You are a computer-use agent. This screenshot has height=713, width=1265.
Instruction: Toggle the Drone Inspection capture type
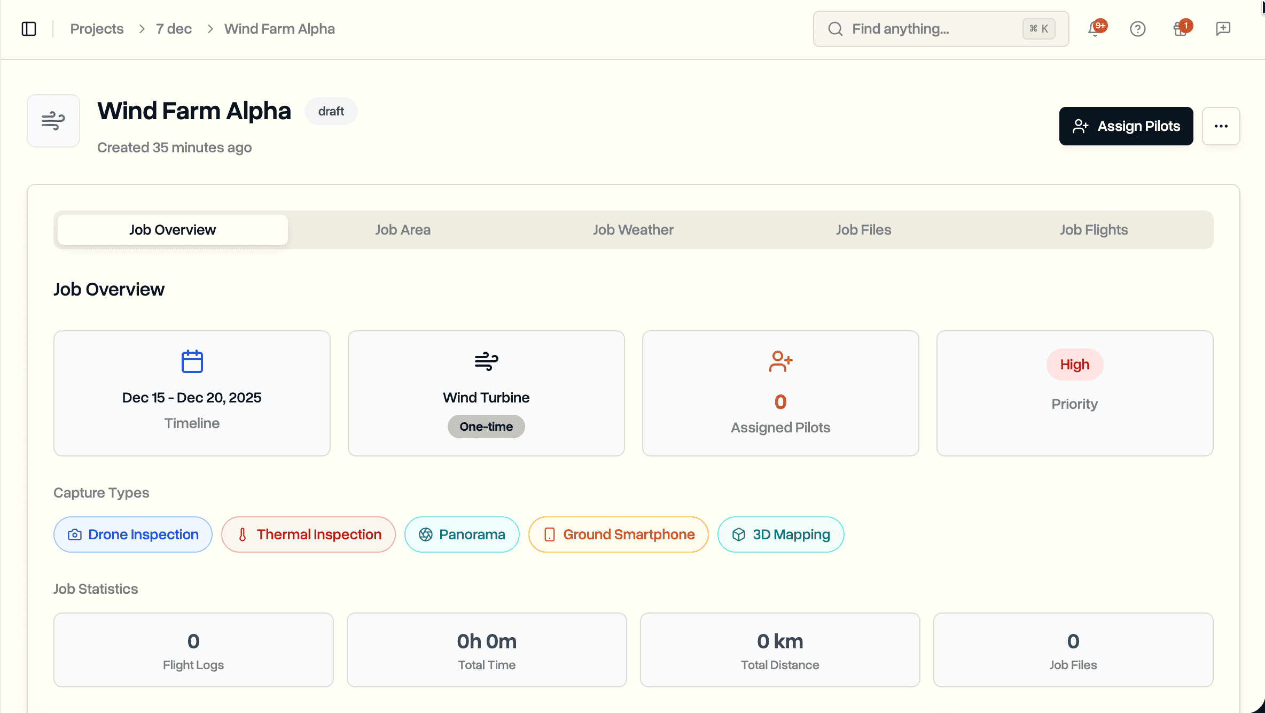click(x=132, y=534)
